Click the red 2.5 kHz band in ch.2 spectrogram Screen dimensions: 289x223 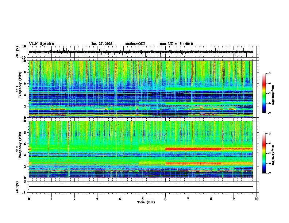[193, 163]
